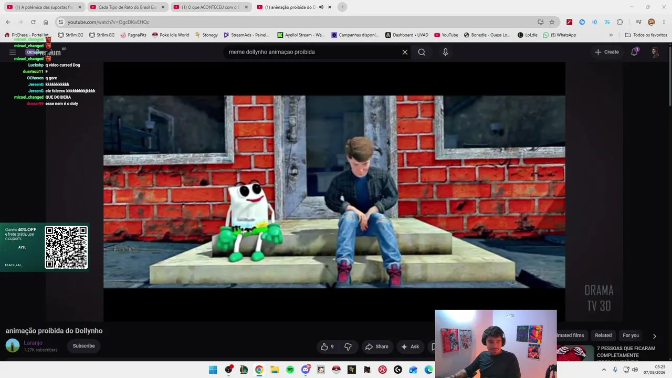
Task: Open Microsoft Edge from the taskbar
Action: [x=429, y=370]
